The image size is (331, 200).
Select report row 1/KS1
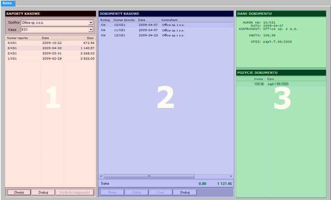click(50, 59)
